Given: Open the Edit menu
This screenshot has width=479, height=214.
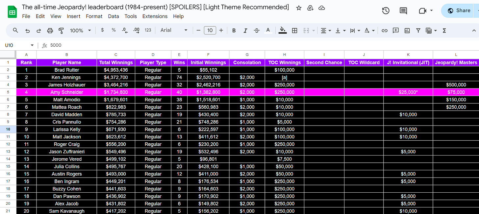Looking at the screenshot, I should tap(40, 16).
